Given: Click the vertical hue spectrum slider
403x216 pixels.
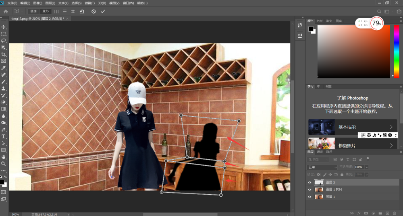Looking at the screenshot, I should [x=397, y=50].
